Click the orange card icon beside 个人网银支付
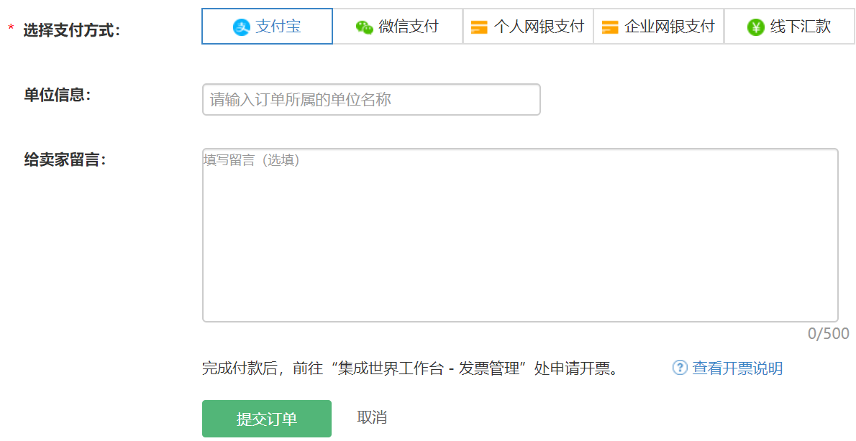856x441 pixels. [479, 27]
